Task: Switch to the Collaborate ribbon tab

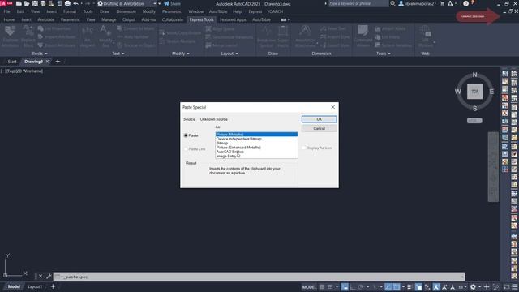Action: click(173, 19)
